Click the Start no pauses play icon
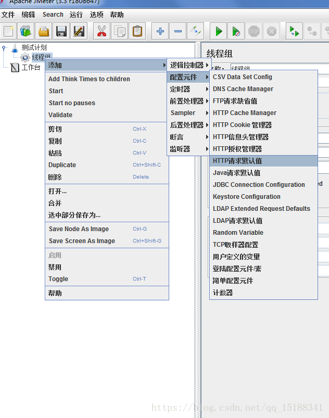 (236, 31)
